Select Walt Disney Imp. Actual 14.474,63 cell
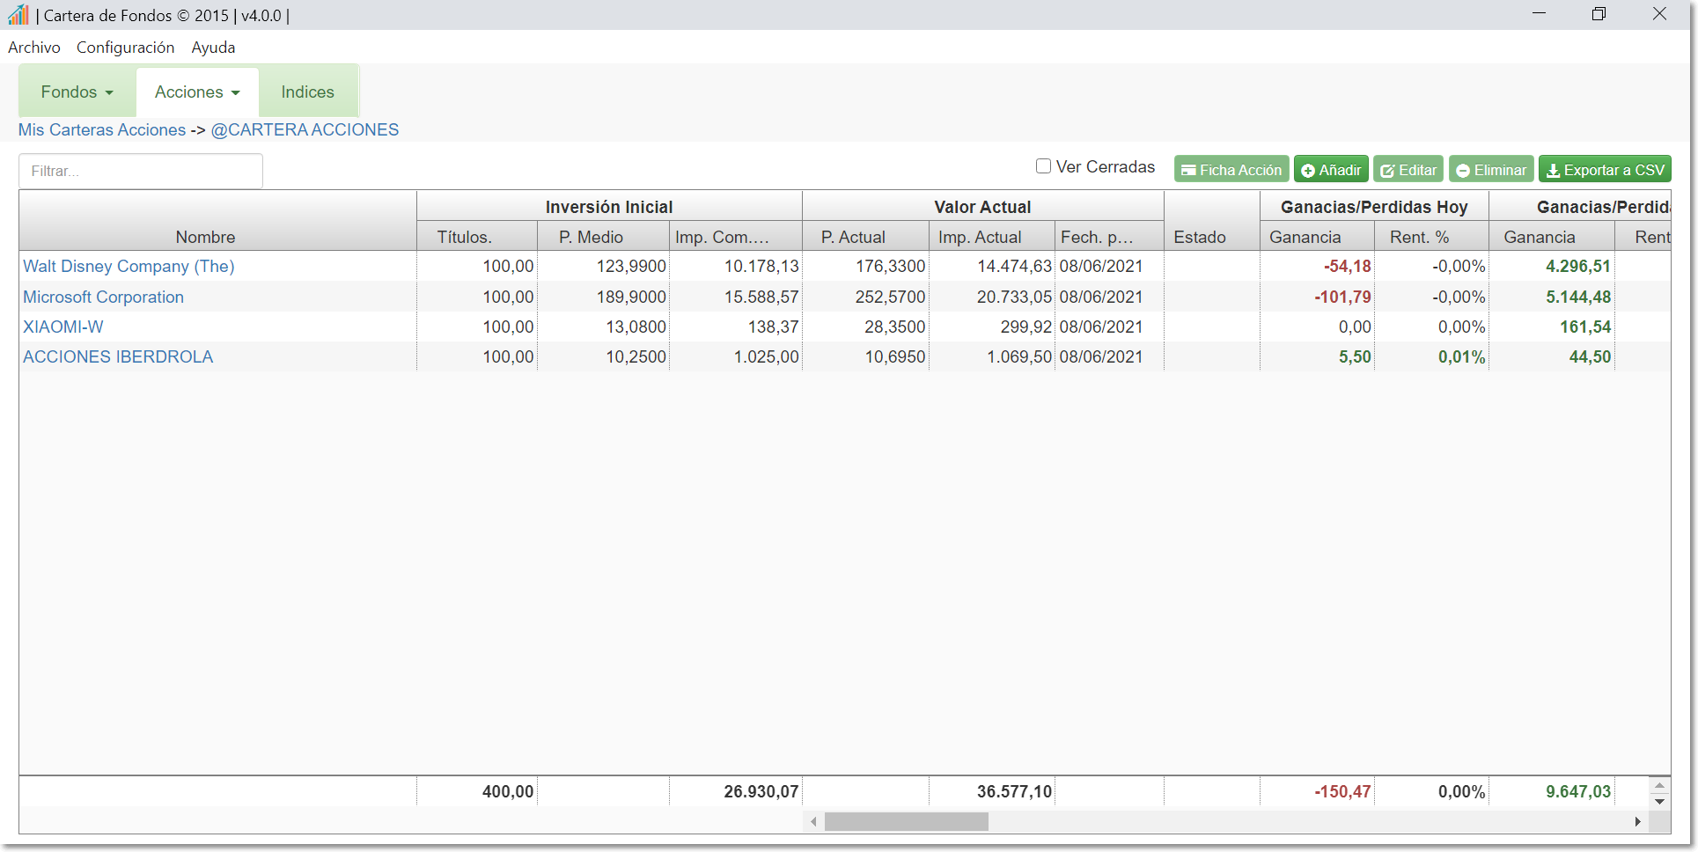The image size is (1698, 852). coord(992,267)
